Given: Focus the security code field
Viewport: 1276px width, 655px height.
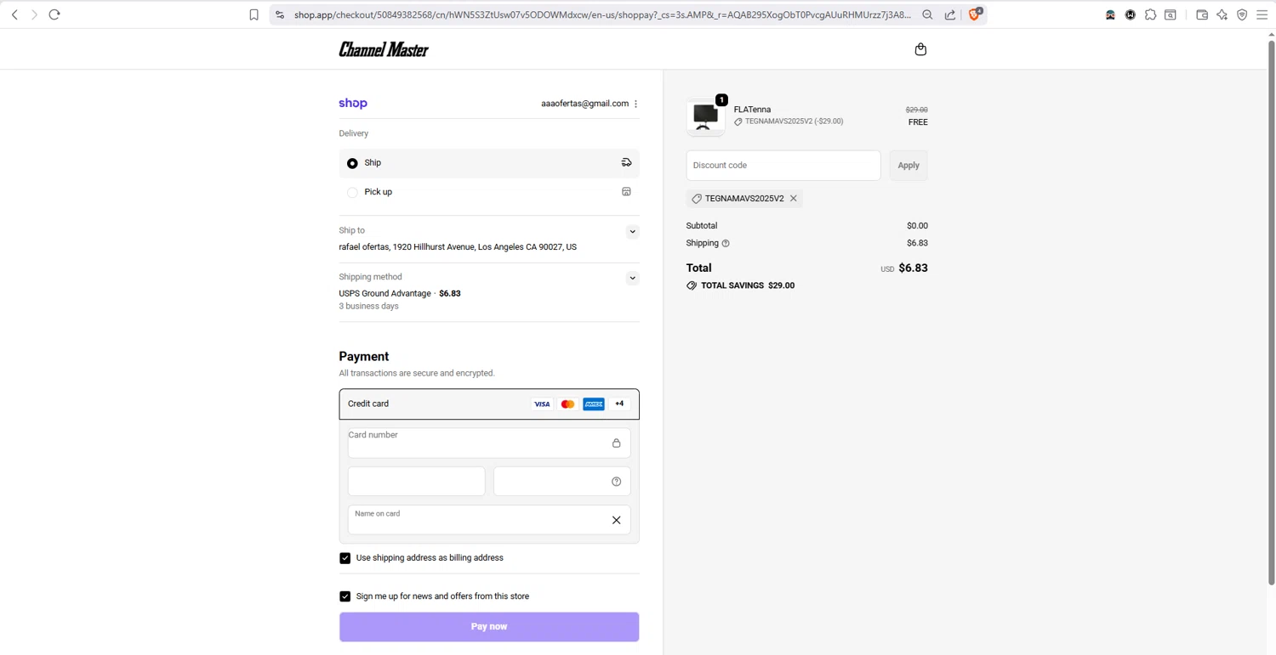Looking at the screenshot, I should click(x=562, y=482).
